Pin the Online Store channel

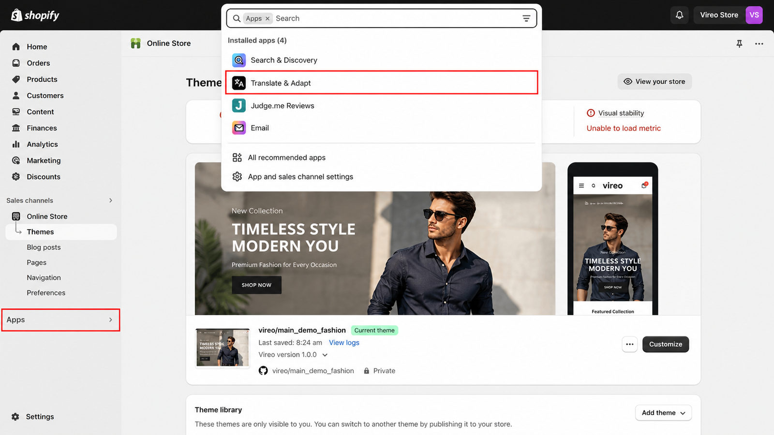739,43
